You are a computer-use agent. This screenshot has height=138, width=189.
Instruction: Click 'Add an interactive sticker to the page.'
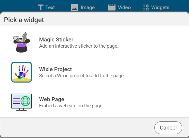[x=79, y=46]
